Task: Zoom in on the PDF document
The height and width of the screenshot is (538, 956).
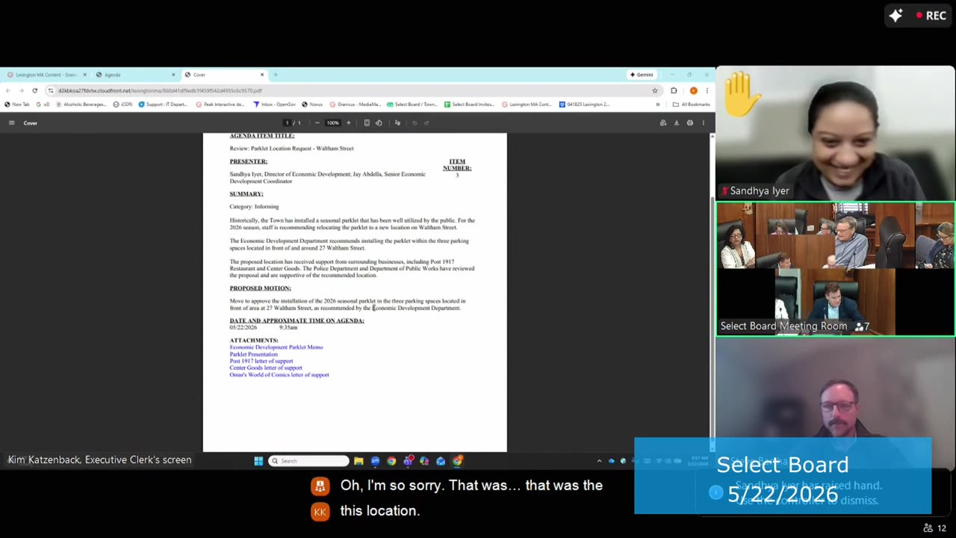Action: (348, 123)
